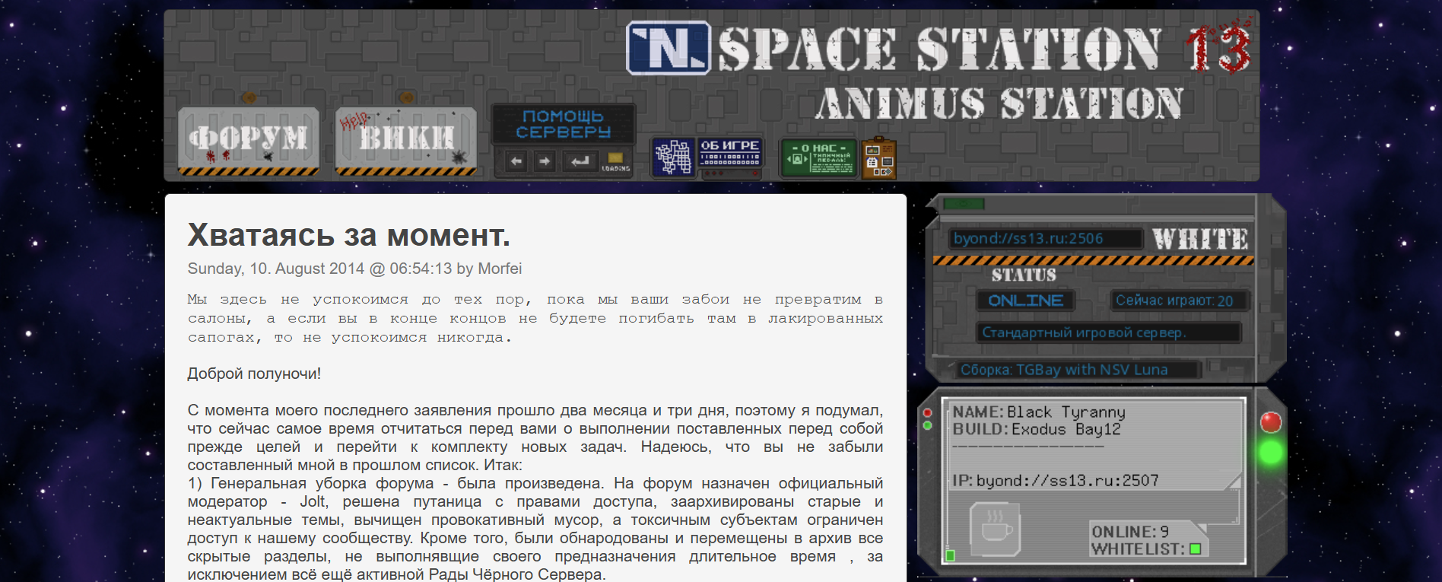
Task: Toggle the green WHITELIST indicator box
Action: pos(1195,549)
